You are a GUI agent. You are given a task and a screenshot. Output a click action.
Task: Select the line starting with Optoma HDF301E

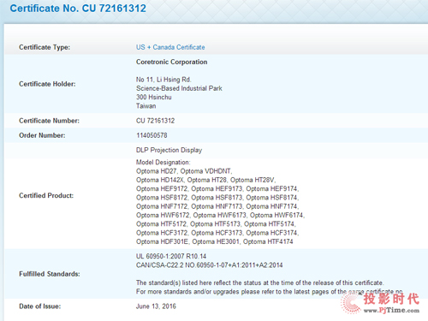pos(215,242)
